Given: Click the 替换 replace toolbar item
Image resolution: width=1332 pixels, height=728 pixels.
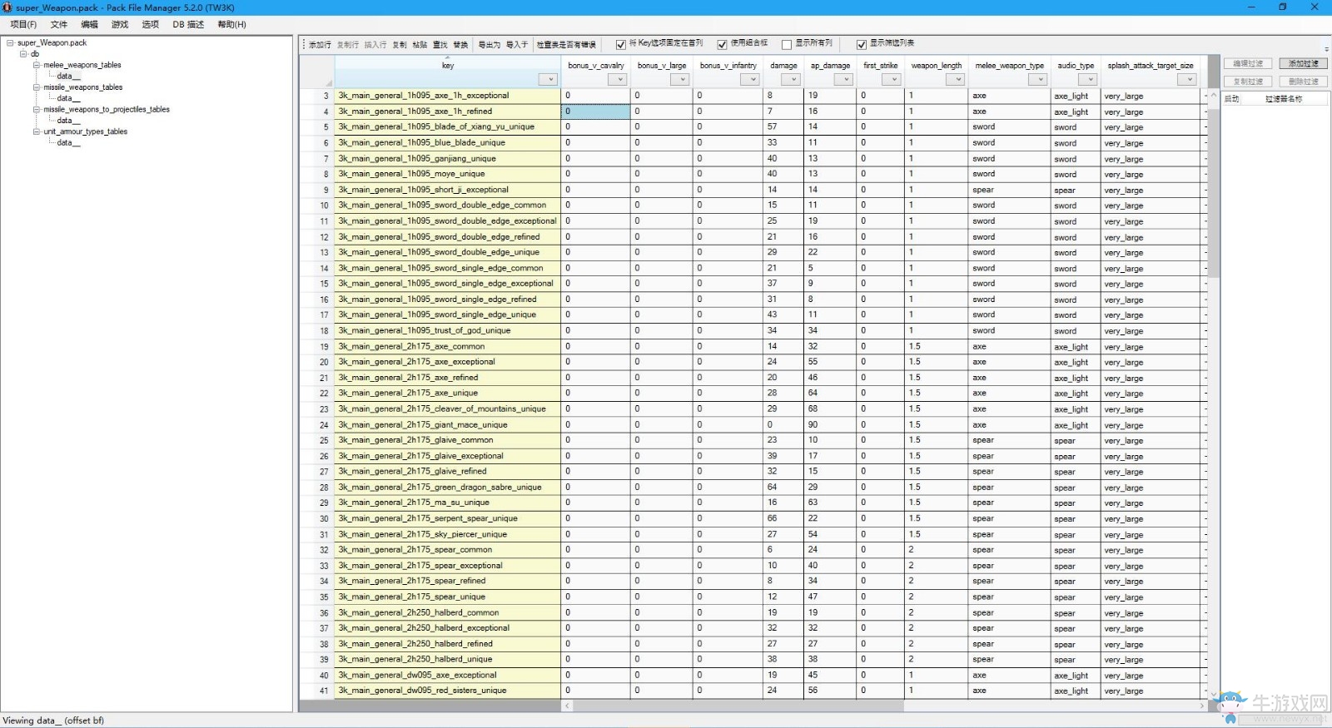Looking at the screenshot, I should point(460,45).
